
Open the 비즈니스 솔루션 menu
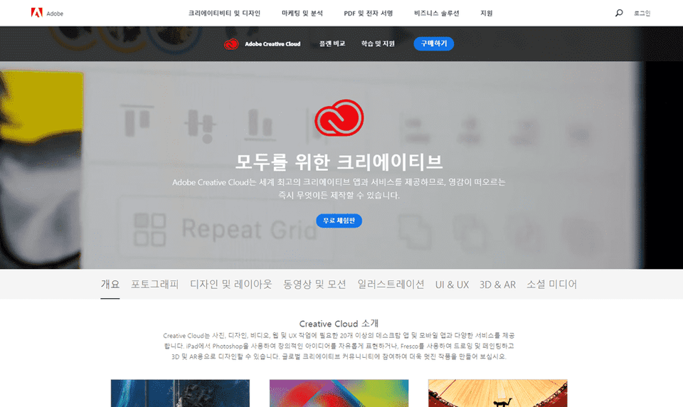436,13
